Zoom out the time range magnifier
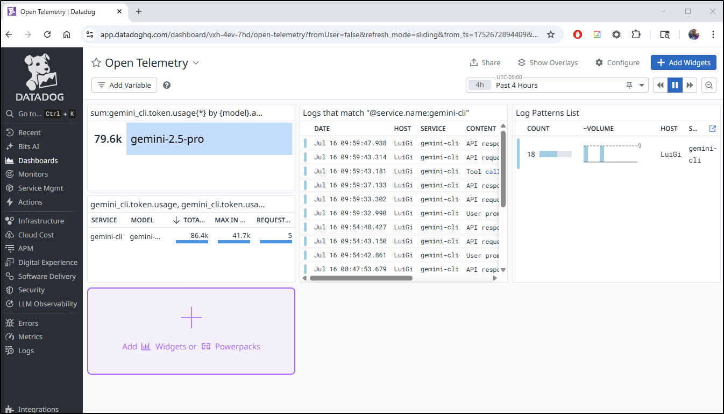The image size is (724, 414). point(709,85)
